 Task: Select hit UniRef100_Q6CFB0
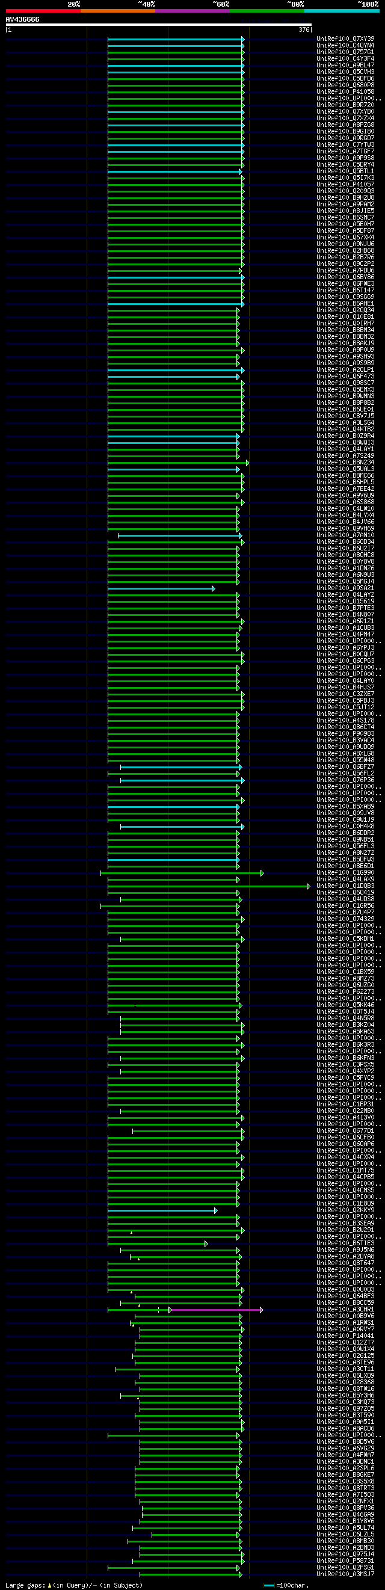point(345,1138)
